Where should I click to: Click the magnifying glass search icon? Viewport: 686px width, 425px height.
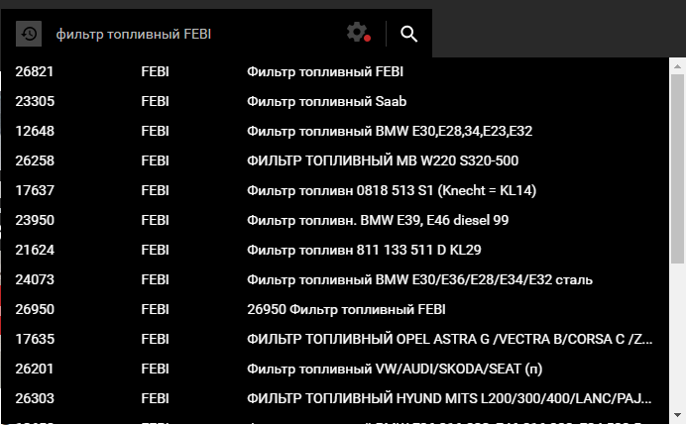408,34
